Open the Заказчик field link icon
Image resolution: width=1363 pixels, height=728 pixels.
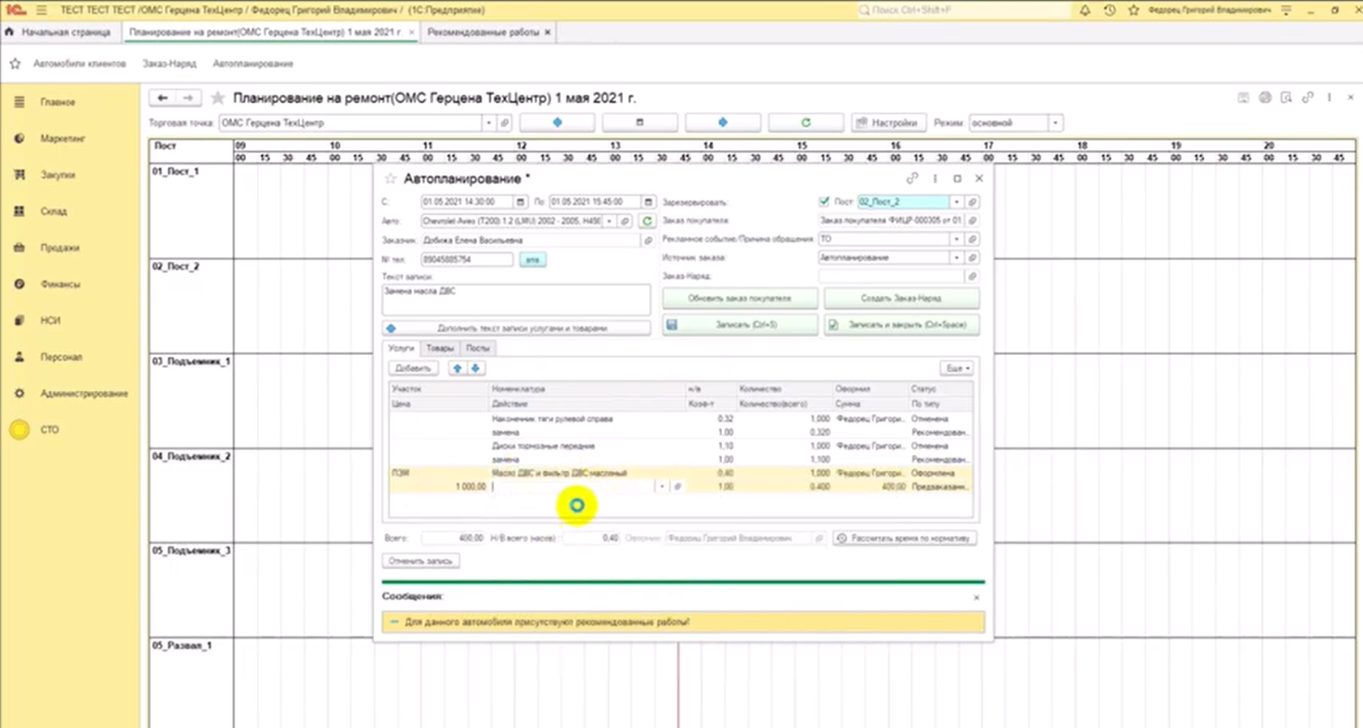coord(647,240)
